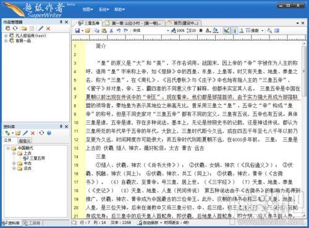Expand the 官居一品 tree node
Image resolution: width=309 pixels, height=228 pixels.
point(6,41)
